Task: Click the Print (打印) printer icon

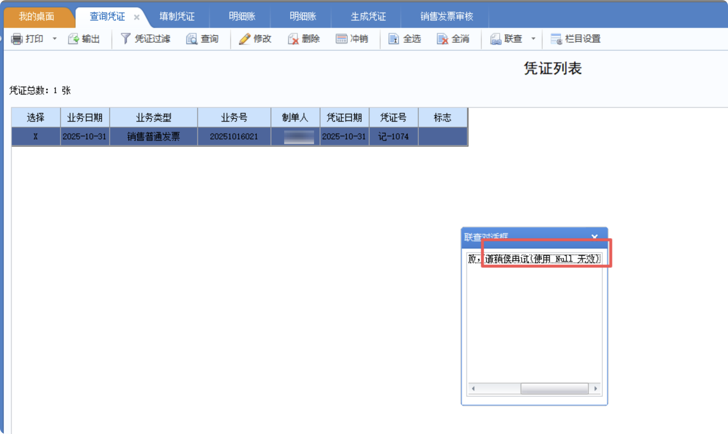Action: point(17,39)
